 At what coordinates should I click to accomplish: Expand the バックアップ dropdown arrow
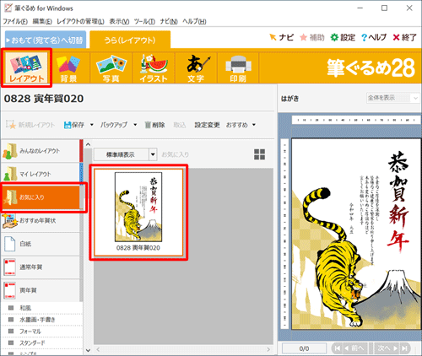135,125
